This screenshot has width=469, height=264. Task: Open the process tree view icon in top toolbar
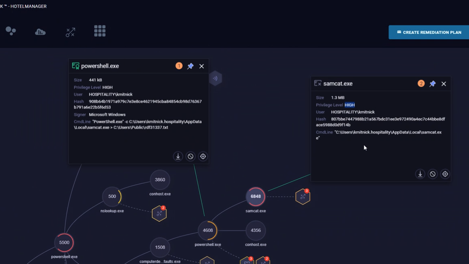pos(11,31)
